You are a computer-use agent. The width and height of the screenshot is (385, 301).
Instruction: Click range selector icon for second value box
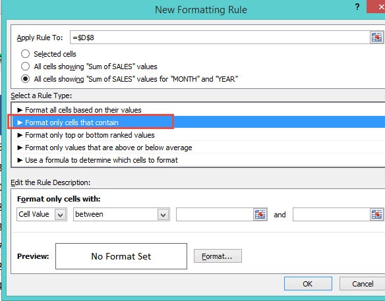[x=376, y=215]
